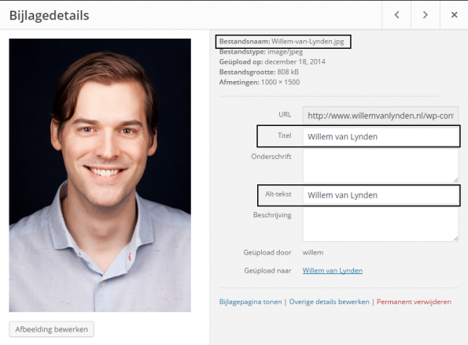This screenshot has height=345, width=468.
Task: Click into the Titel input field
Action: pos(381,136)
